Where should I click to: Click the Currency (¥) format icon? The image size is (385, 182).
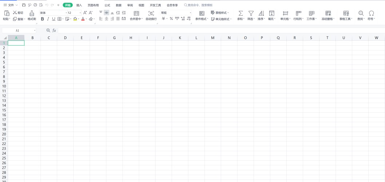(x=163, y=18)
